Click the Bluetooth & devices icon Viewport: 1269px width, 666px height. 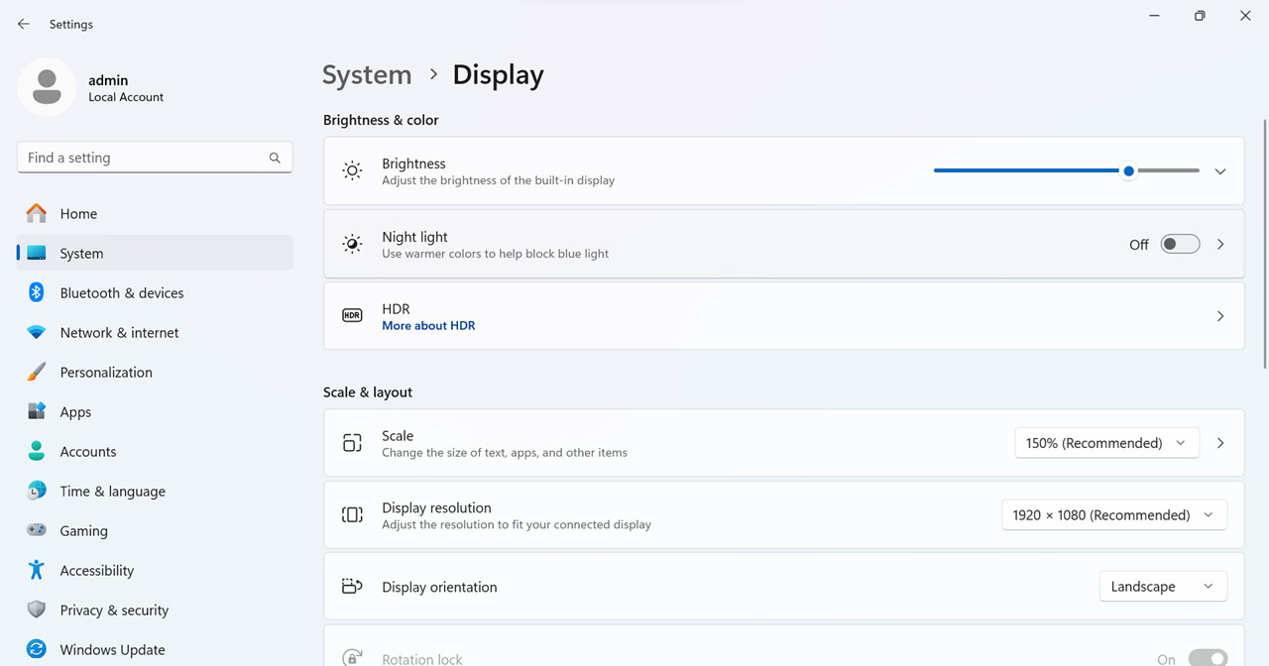[x=37, y=292]
